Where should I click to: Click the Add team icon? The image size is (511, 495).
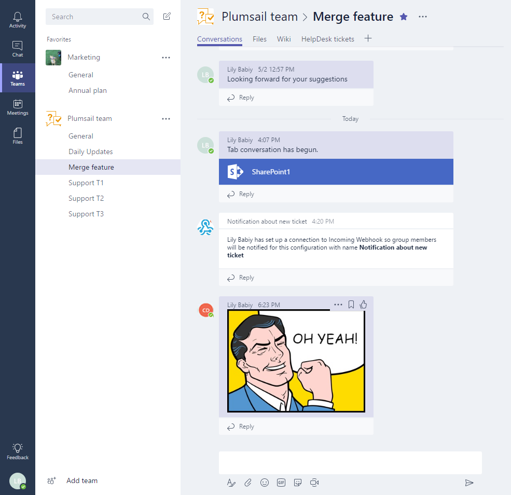(51, 480)
